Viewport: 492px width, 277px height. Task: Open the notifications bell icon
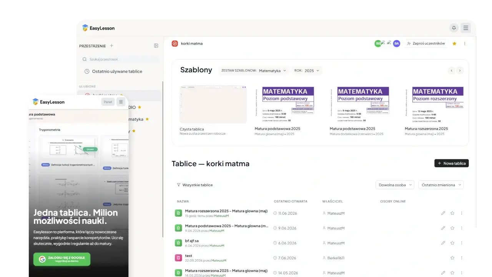pyautogui.click(x=454, y=28)
